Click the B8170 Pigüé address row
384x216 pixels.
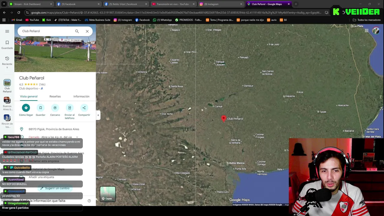point(55,129)
